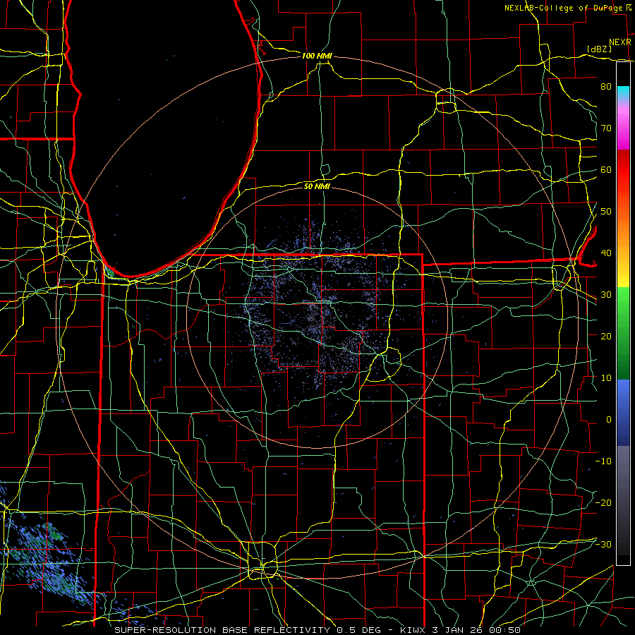Click the 0 value on the dBZ scale

609,420
